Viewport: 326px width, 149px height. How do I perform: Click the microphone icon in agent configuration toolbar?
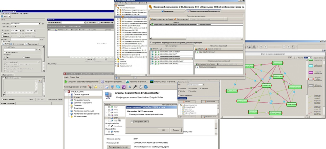click(x=135, y=87)
